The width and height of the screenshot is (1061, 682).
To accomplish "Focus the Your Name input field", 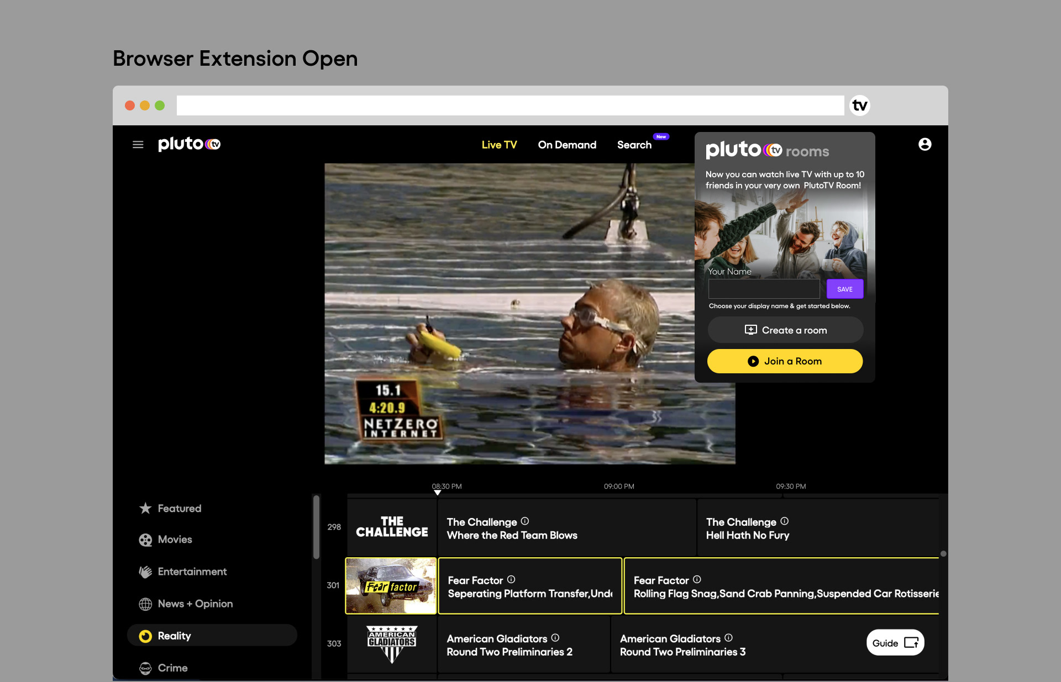I will click(764, 289).
